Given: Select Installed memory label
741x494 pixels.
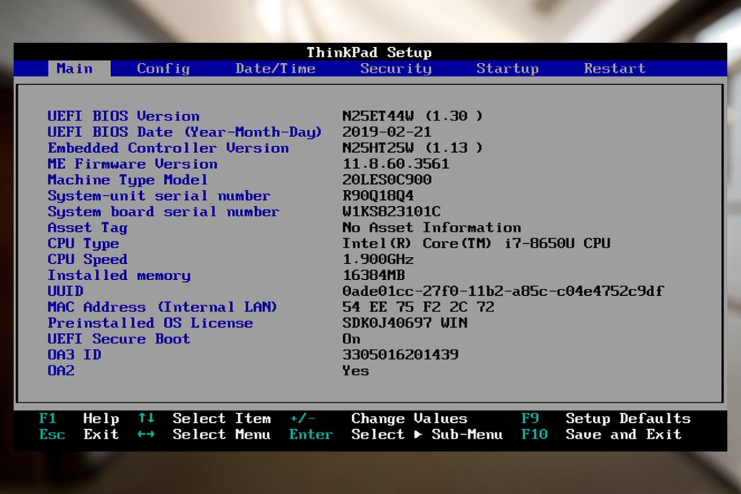Looking at the screenshot, I should (x=119, y=276).
